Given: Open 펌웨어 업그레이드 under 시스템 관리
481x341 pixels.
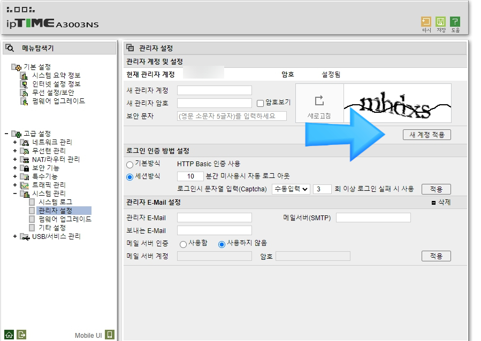Looking at the screenshot, I should [65, 219].
